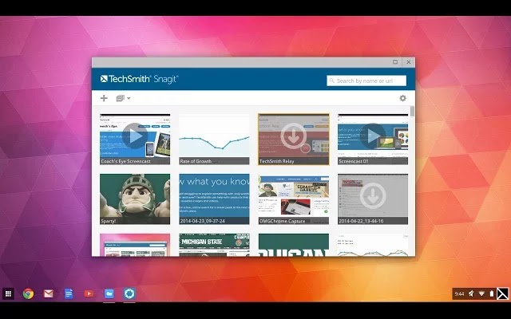
Task: Open the Sparty! image thumbnail
Action: 135,199
